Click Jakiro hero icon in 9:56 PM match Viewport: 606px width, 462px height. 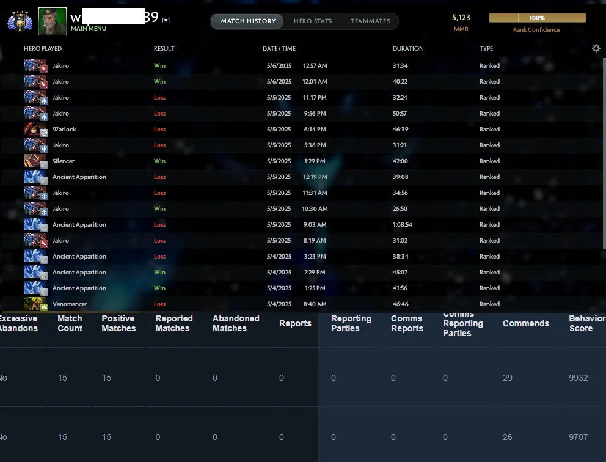pos(35,113)
